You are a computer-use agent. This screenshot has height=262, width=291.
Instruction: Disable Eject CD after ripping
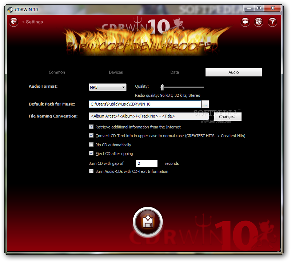click(x=91, y=153)
